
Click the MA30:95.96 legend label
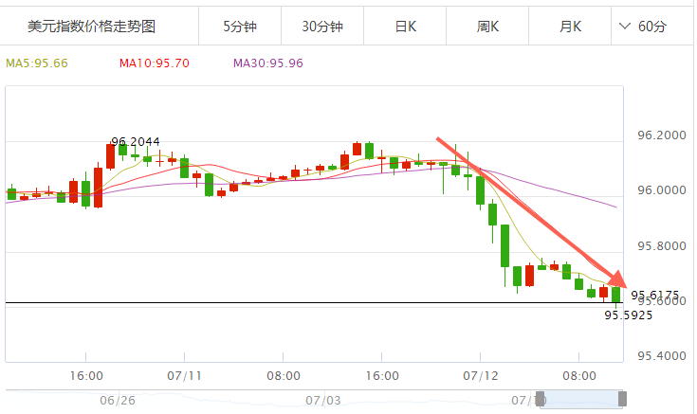coord(268,63)
